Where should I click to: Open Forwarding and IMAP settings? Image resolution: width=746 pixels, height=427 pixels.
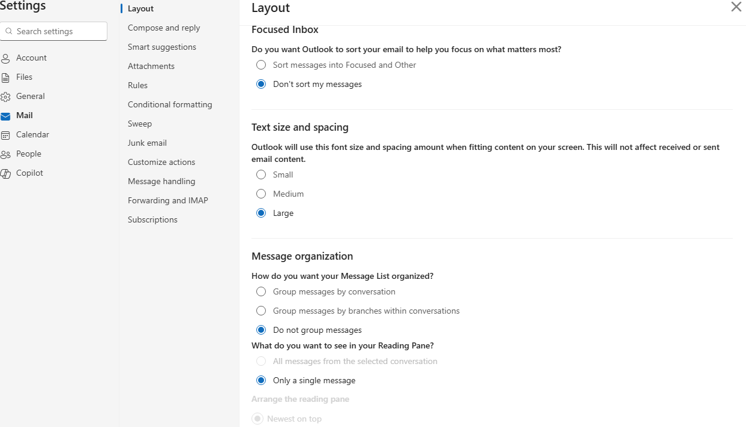coord(168,200)
